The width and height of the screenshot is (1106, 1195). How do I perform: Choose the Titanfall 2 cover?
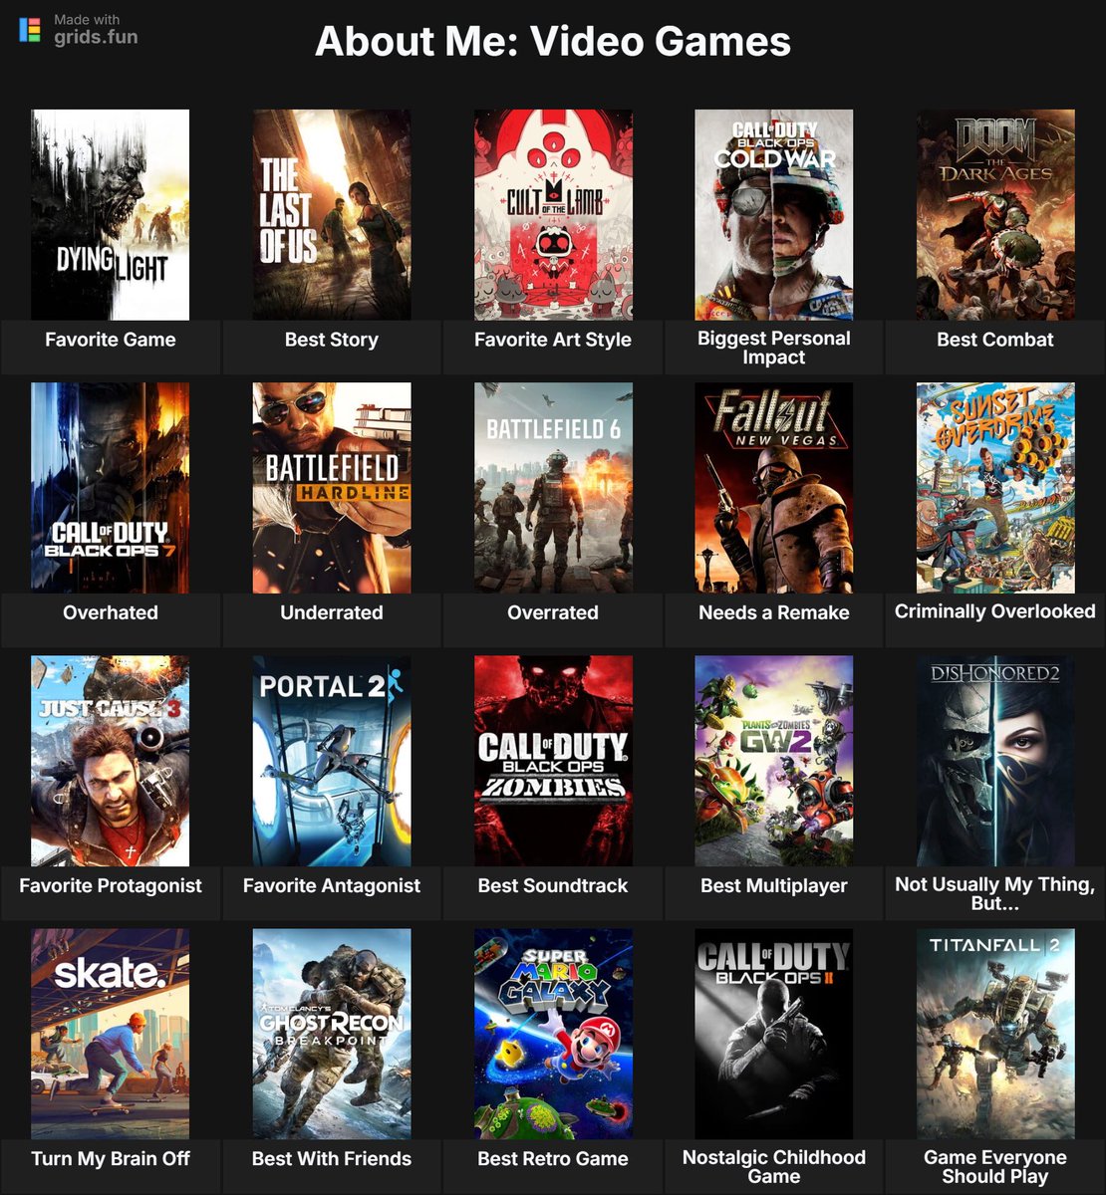(x=995, y=1034)
